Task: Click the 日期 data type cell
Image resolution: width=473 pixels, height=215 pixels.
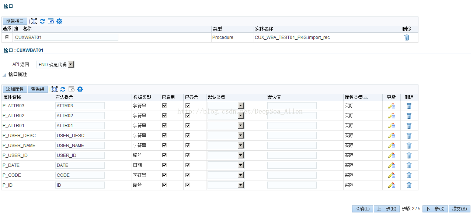Action: (x=138, y=165)
